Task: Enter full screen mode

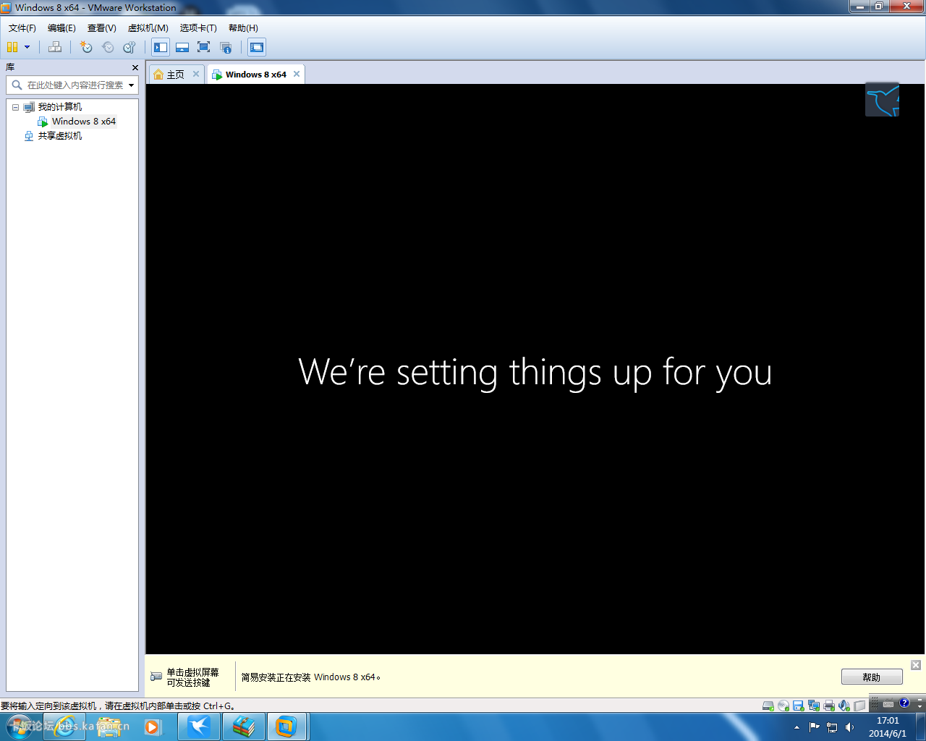Action: point(204,47)
